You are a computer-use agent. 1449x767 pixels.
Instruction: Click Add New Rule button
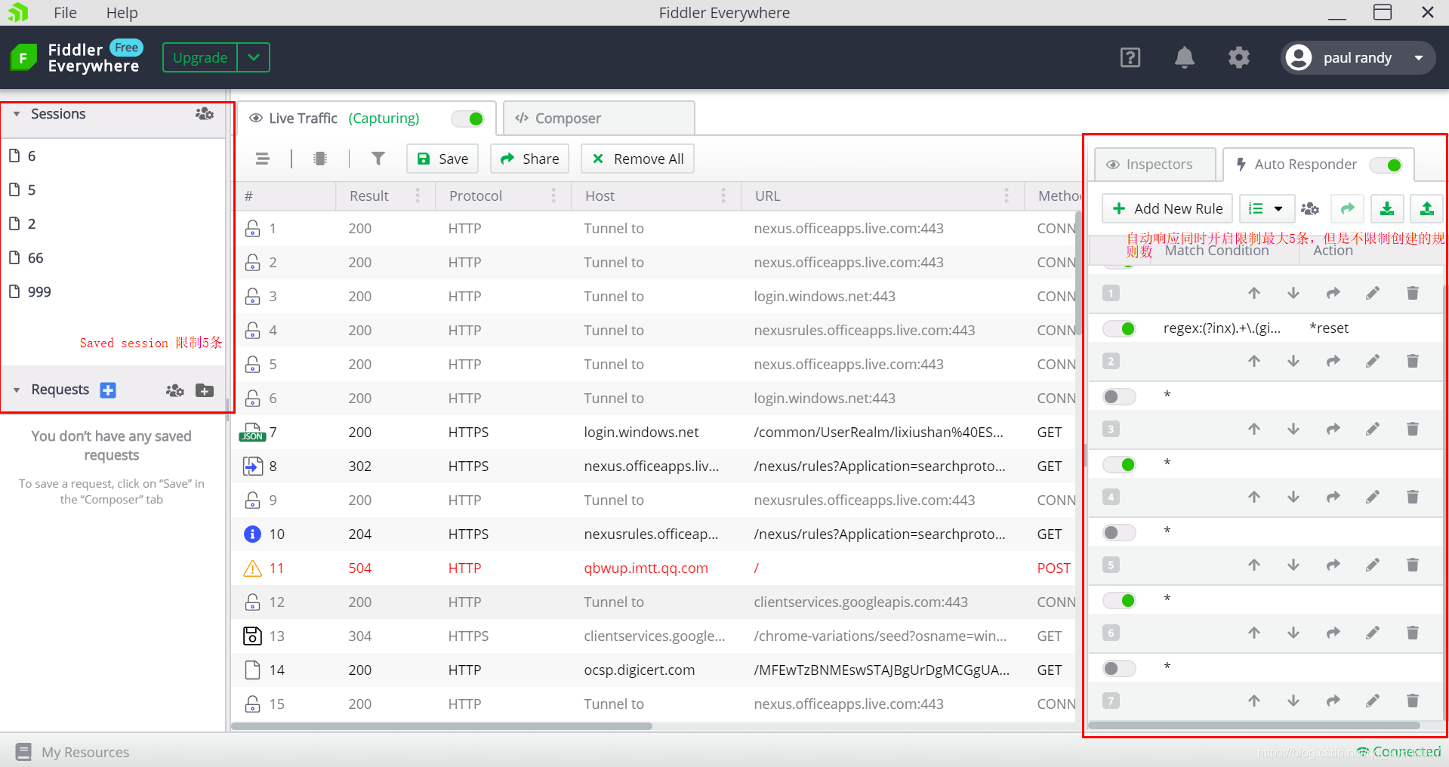(x=1167, y=208)
